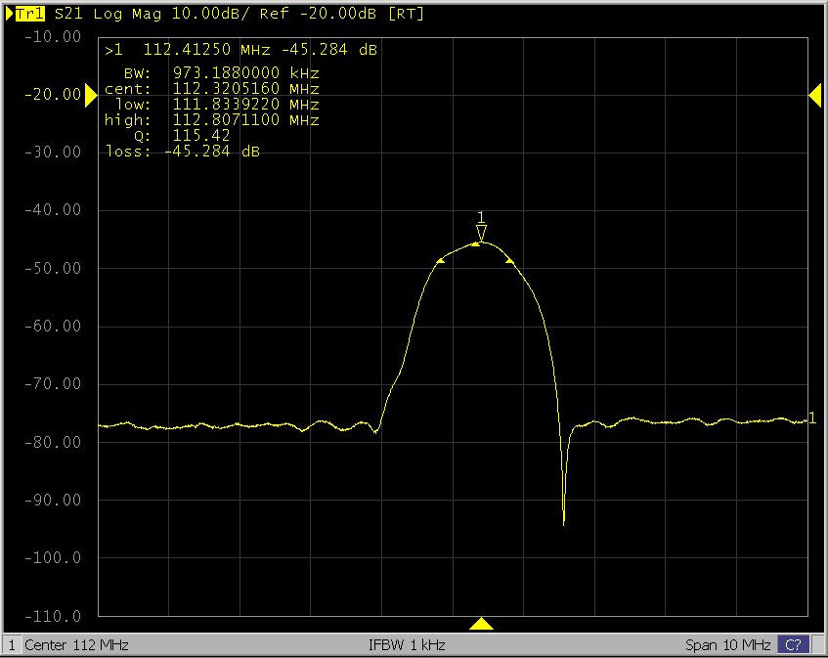Click the low bandwidth cutoff marker on trace

[439, 261]
